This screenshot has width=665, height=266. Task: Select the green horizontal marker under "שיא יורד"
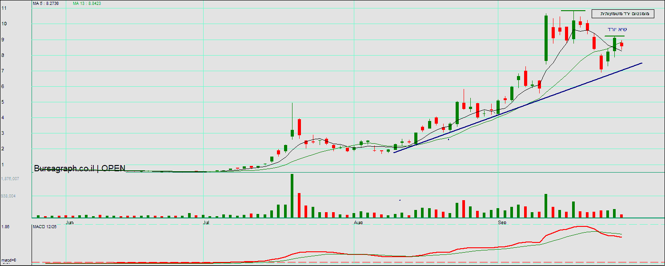pyautogui.click(x=615, y=36)
